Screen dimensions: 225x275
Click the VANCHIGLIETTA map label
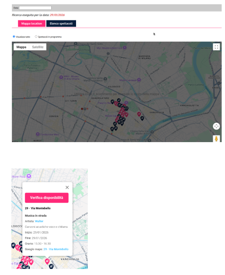click(x=189, y=106)
